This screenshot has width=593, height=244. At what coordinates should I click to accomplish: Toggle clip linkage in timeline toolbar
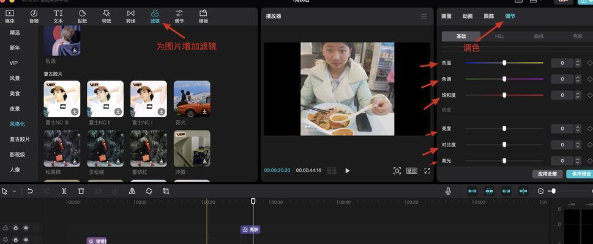click(506, 191)
